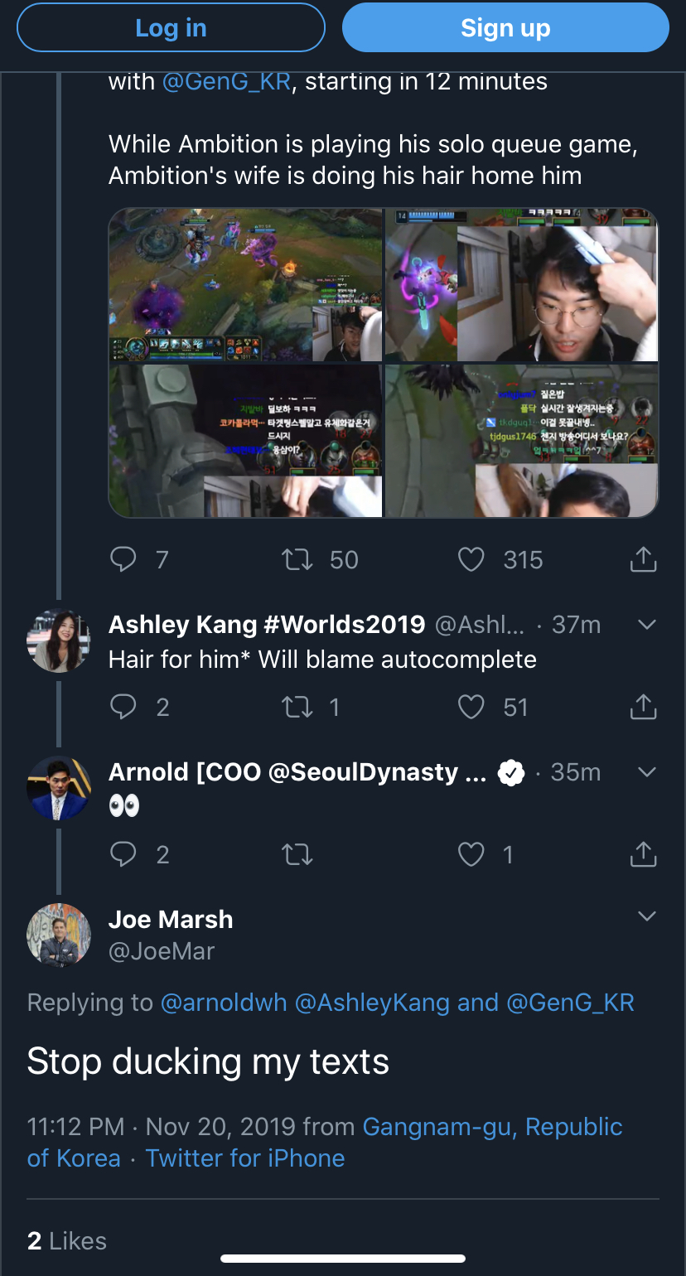Viewport: 686px width, 1276px height.
Task: Open the Gangnam-gu, Republic of Korea location link
Action: point(492,1127)
